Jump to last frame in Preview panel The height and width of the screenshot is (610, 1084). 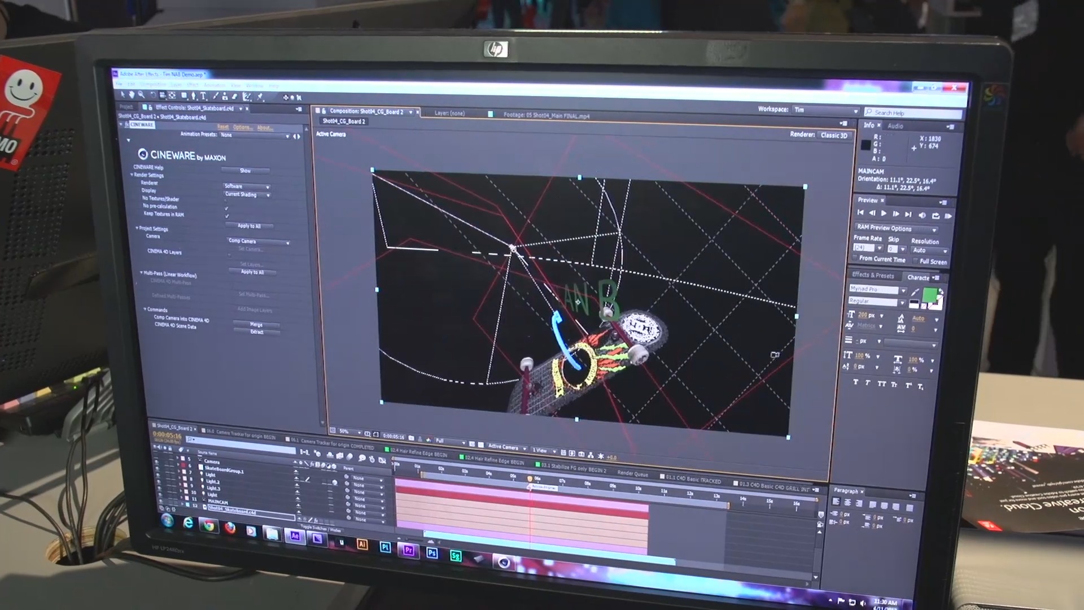pos(908,214)
